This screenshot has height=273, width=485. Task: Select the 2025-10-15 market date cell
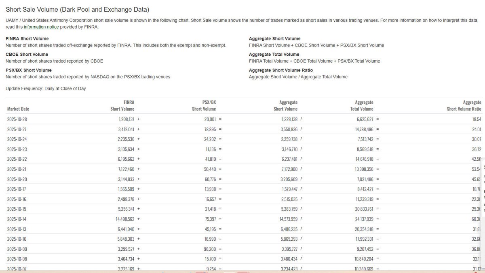point(17,209)
